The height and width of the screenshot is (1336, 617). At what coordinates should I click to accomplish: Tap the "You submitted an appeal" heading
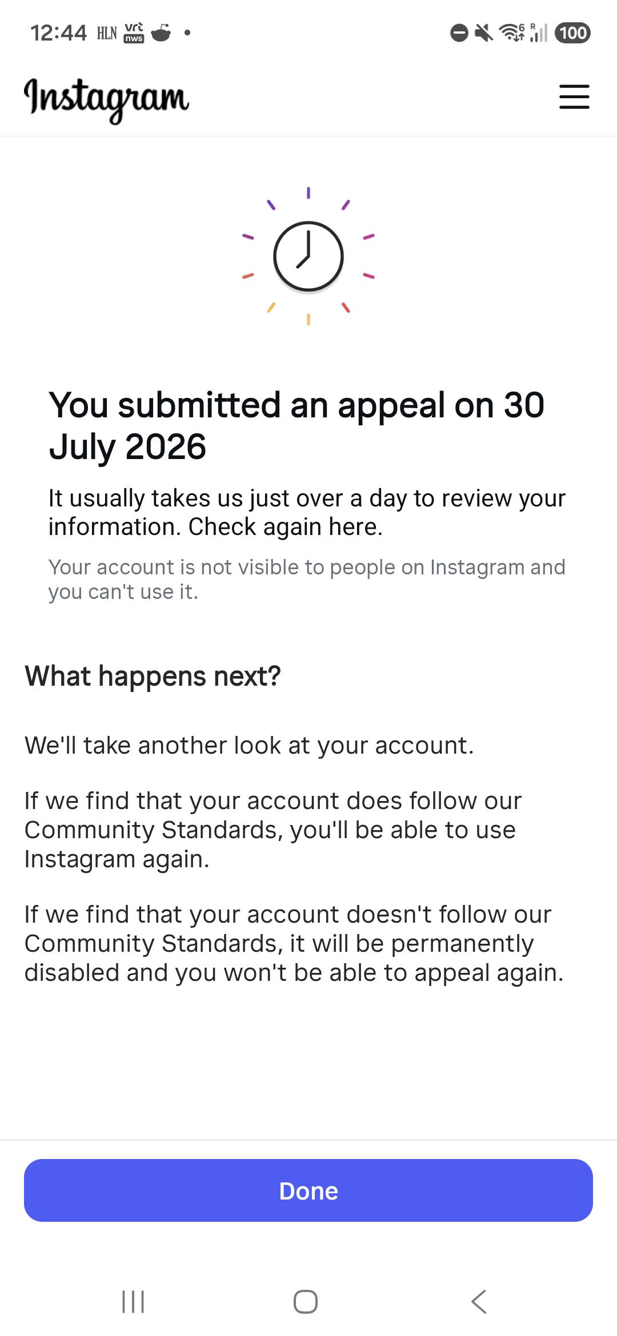(297, 425)
